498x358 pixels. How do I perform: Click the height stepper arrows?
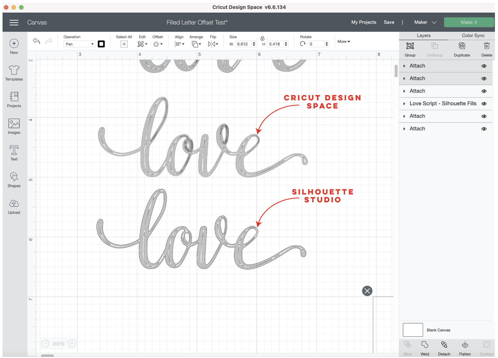pos(286,44)
